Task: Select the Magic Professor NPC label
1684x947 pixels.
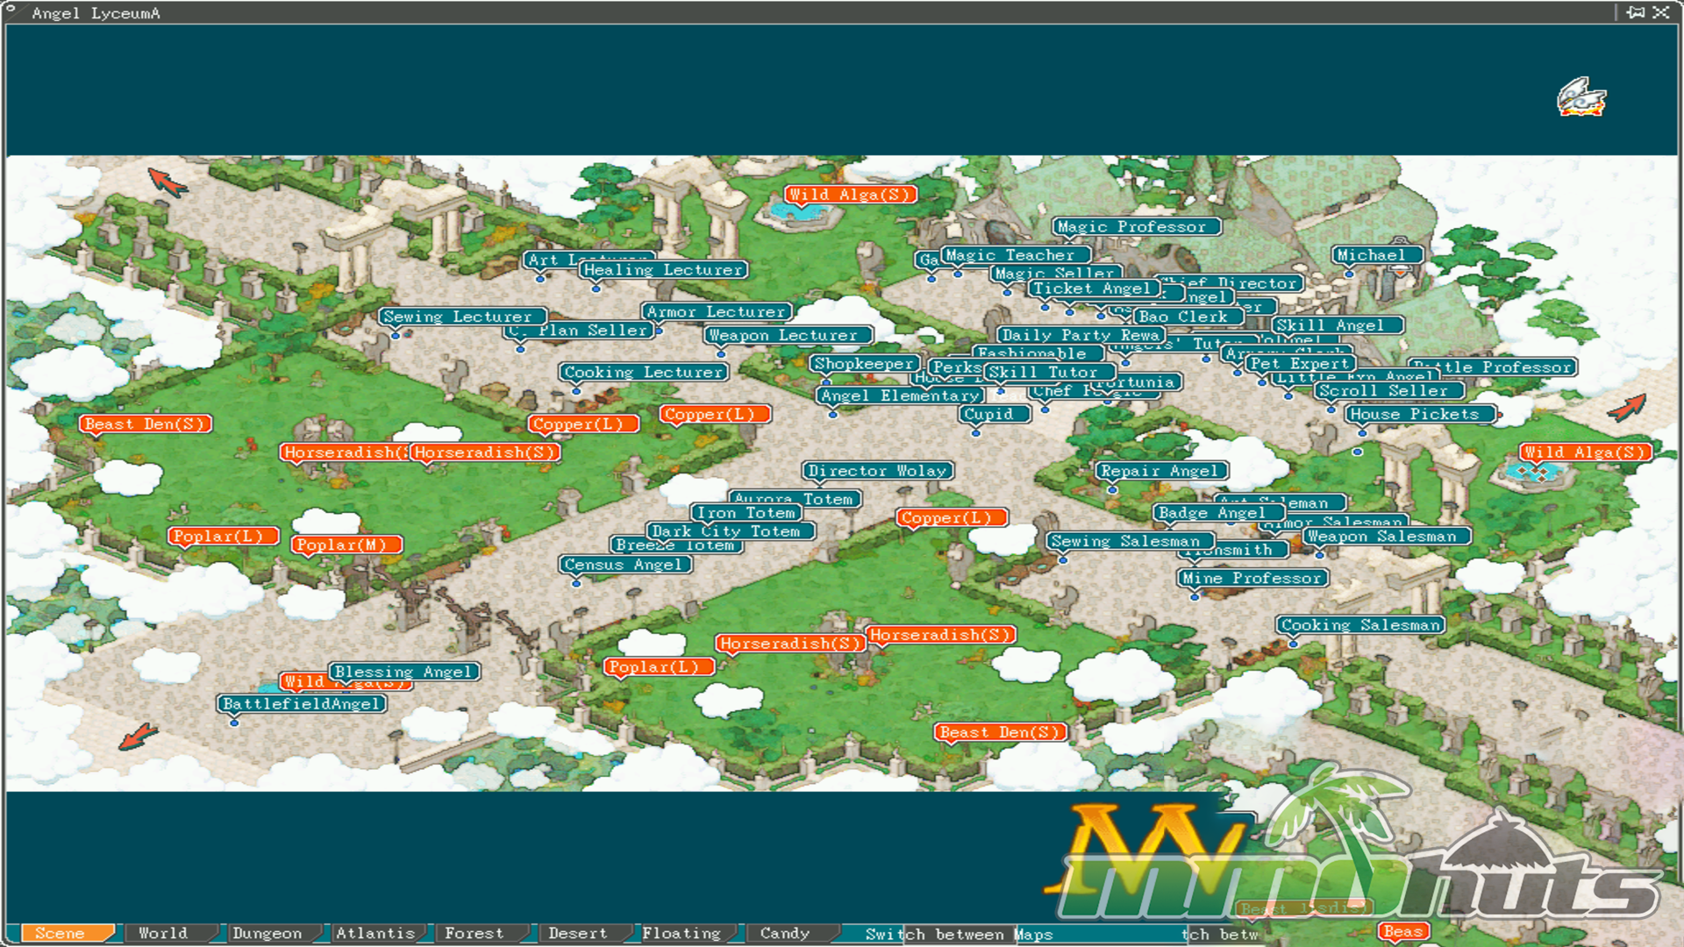Action: (x=1135, y=227)
